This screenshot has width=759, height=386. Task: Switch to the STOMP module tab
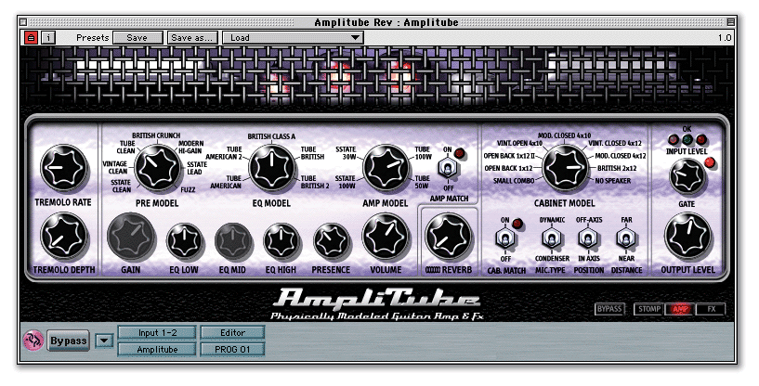click(x=649, y=309)
